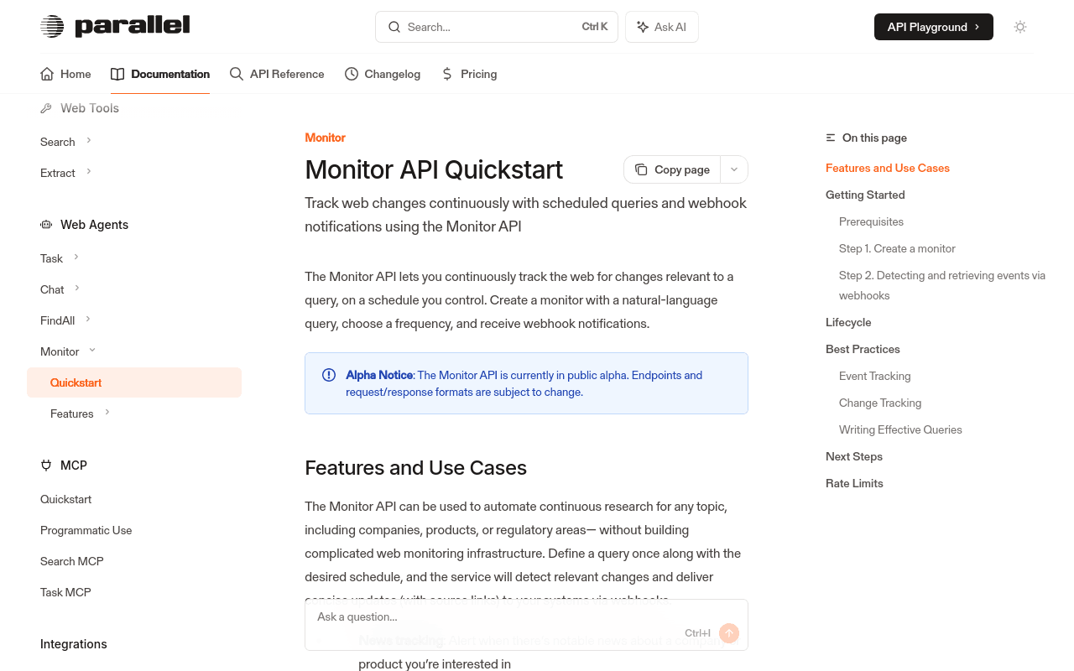The width and height of the screenshot is (1074, 671).
Task: Switch to the Changelog tab
Action: pyautogui.click(x=383, y=74)
